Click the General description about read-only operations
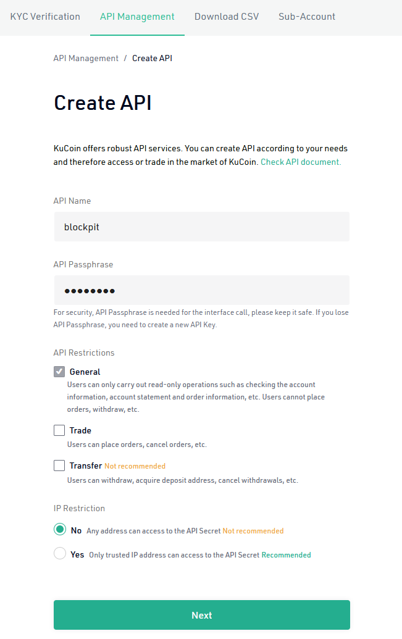 click(196, 397)
